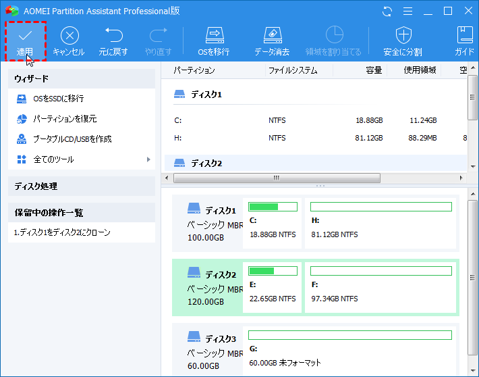The height and width of the screenshot is (377, 479).
Task: Select the ディスク2 120.00GB disk header block
Action: point(208,288)
